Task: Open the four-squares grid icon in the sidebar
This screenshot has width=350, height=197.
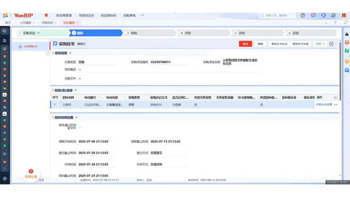Action: pyautogui.click(x=4, y=154)
